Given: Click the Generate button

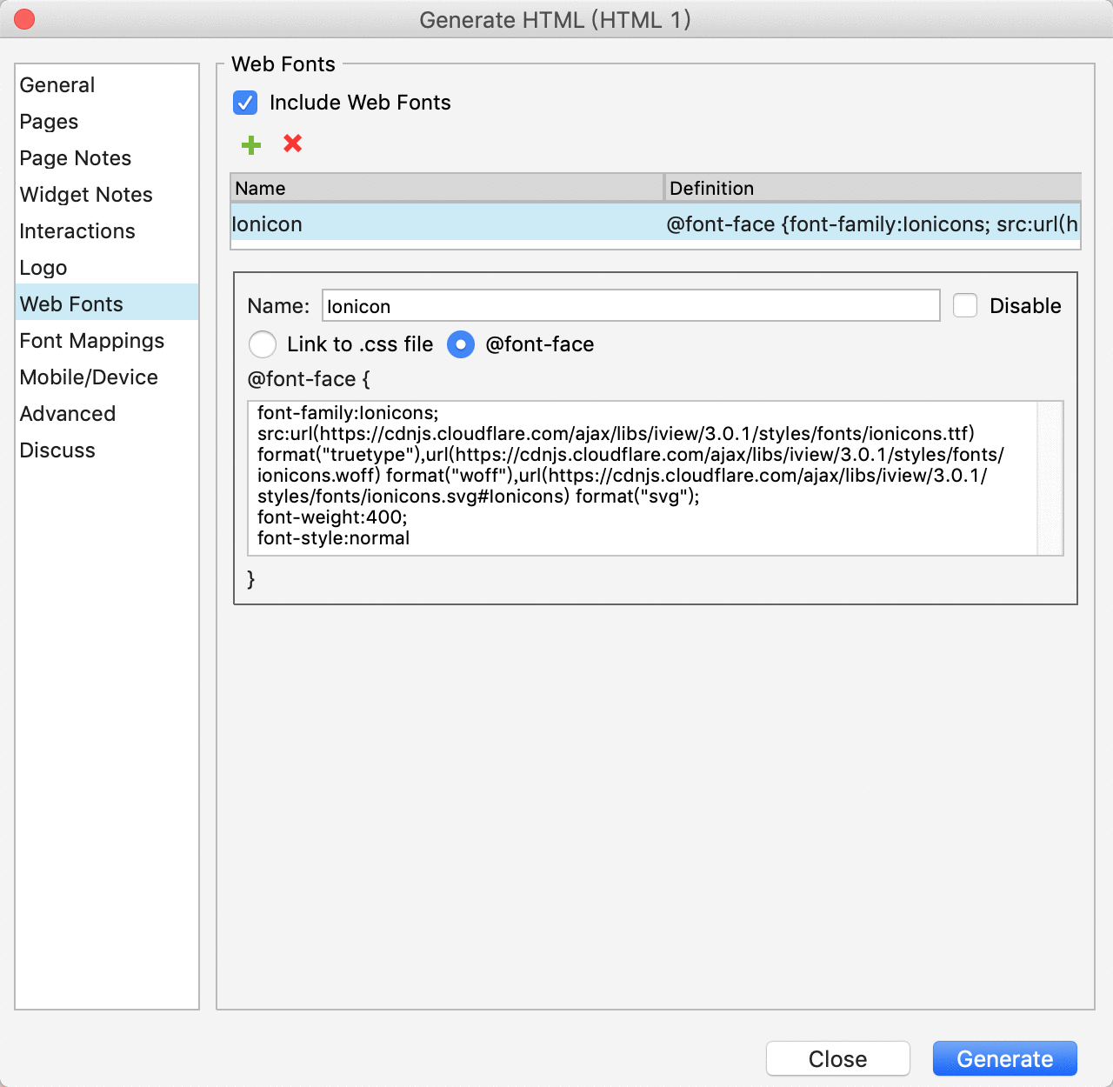Looking at the screenshot, I should (x=1005, y=1058).
